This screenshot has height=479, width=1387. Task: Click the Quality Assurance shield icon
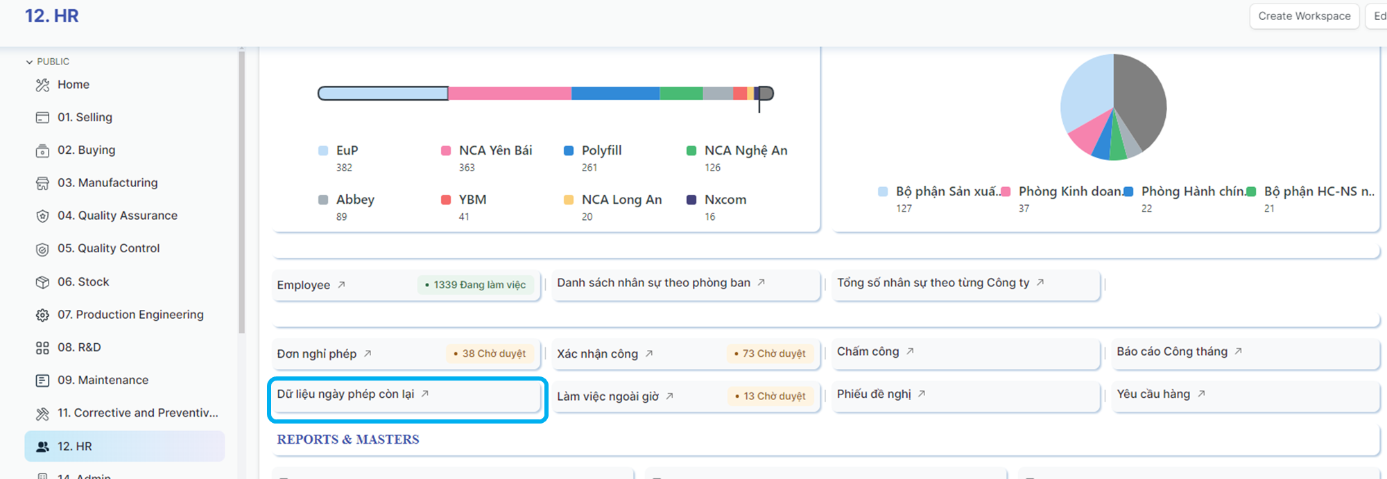42,216
